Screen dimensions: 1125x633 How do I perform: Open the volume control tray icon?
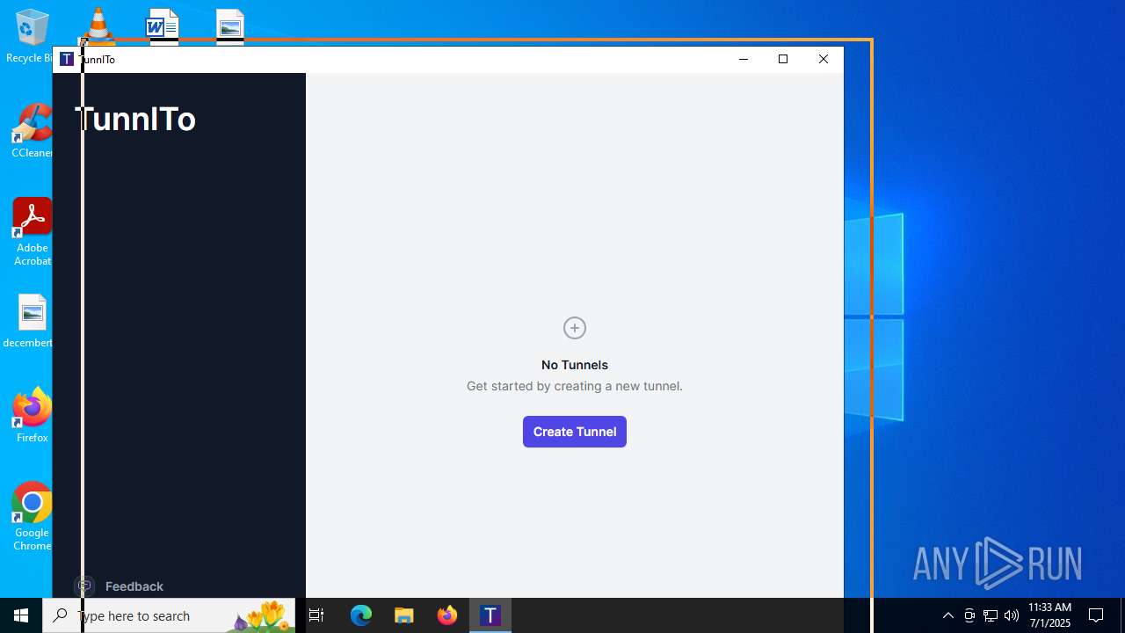[x=1012, y=615]
